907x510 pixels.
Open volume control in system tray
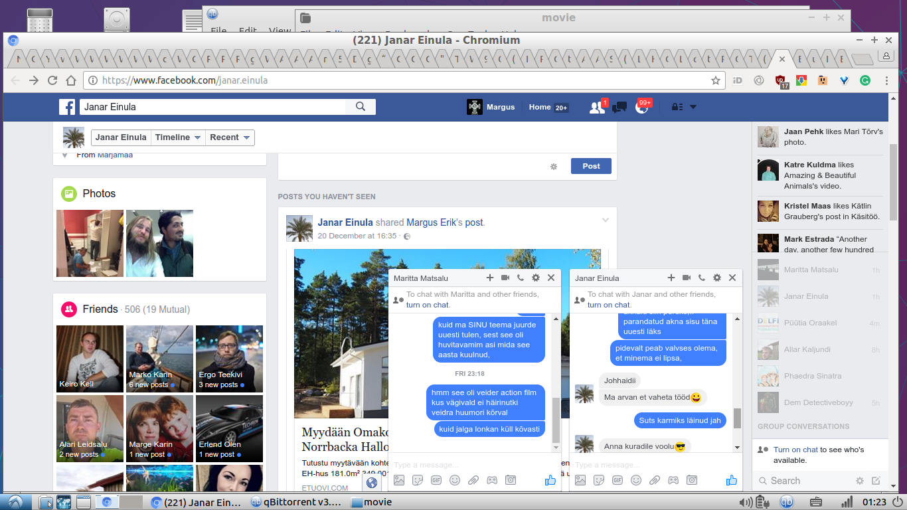coord(746,502)
